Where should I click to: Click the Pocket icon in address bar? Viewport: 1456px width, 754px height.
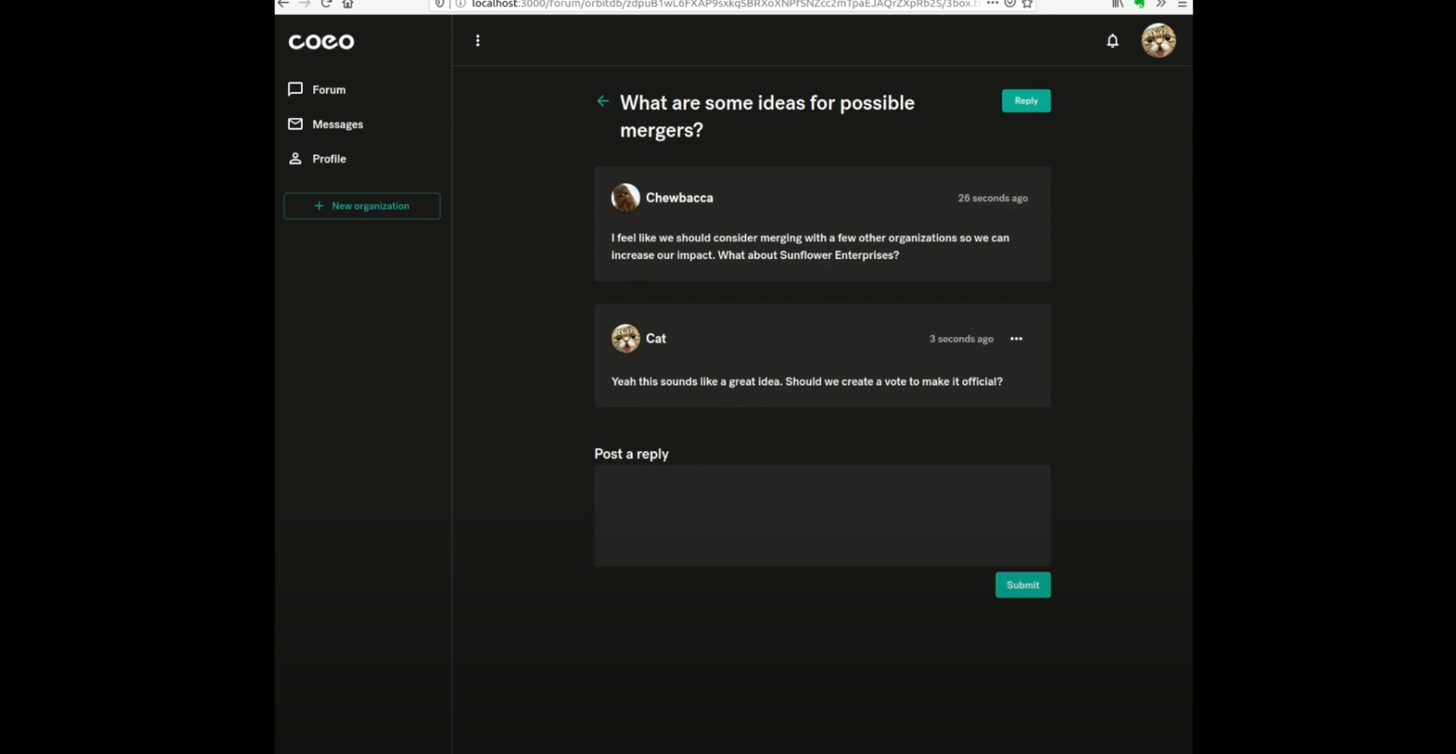pos(1010,4)
